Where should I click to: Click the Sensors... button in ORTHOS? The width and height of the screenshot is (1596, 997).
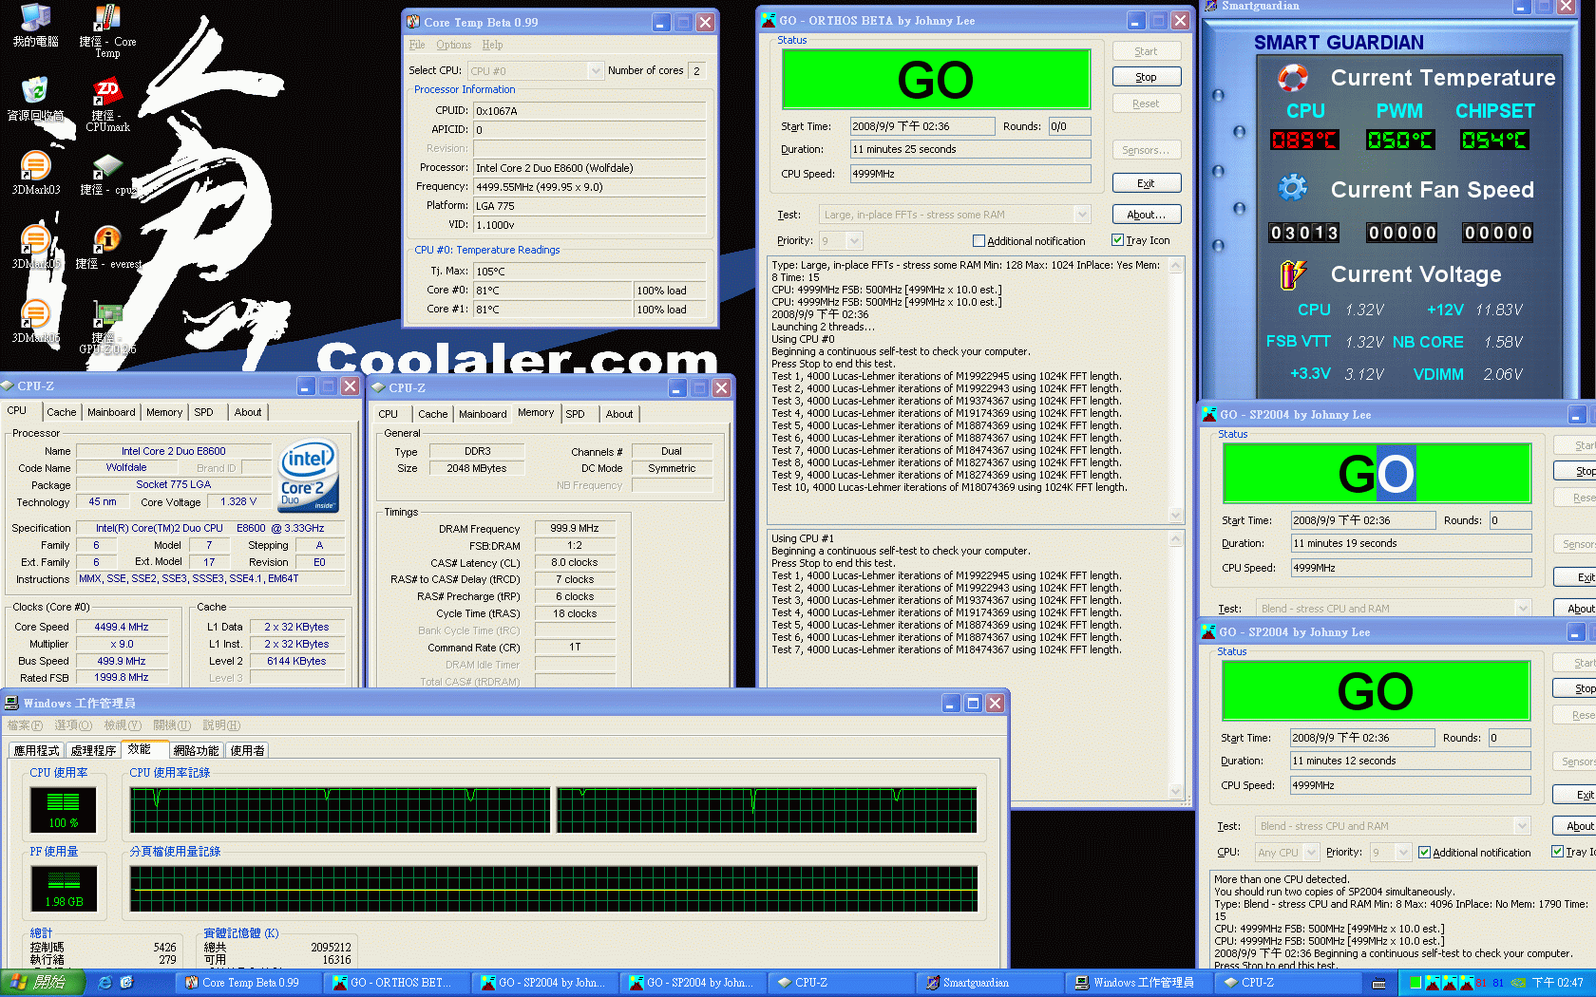[x=1146, y=150]
